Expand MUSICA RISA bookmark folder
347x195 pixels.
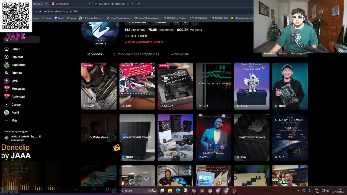219,18
